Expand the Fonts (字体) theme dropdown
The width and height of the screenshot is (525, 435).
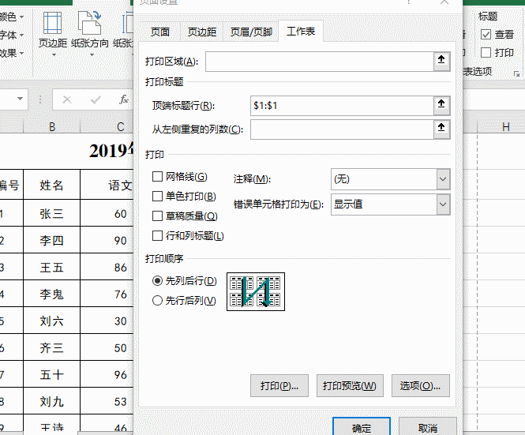[22, 35]
